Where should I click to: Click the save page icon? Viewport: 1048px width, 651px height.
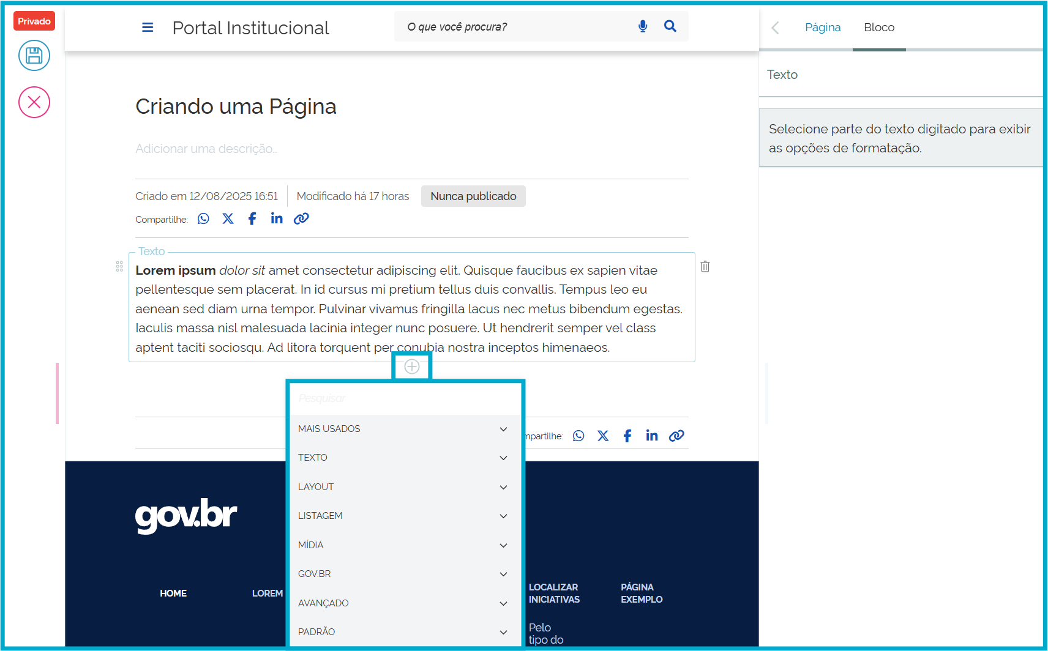(34, 55)
